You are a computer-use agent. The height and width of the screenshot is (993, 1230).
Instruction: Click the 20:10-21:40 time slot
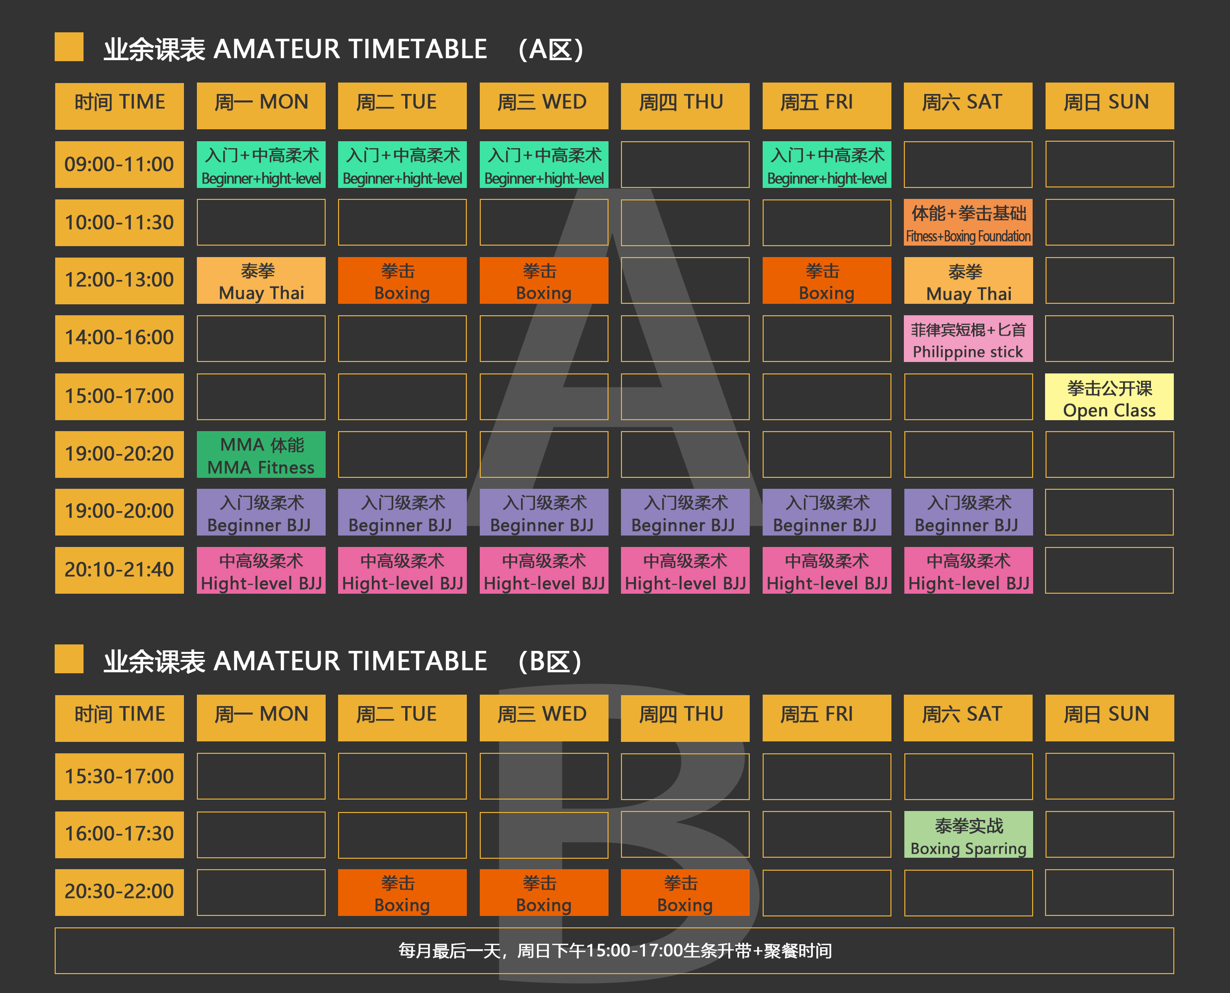[119, 570]
